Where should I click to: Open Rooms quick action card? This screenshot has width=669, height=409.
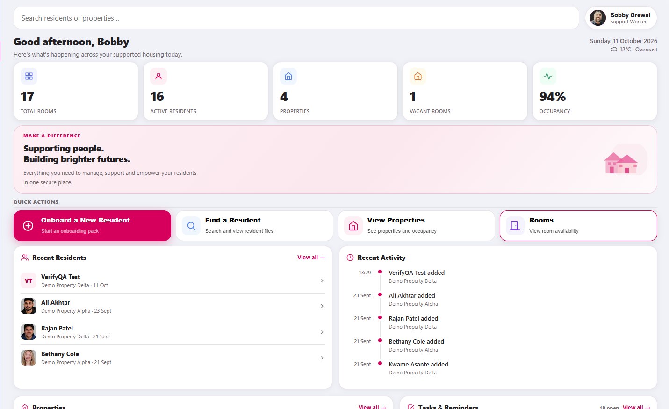tap(578, 226)
